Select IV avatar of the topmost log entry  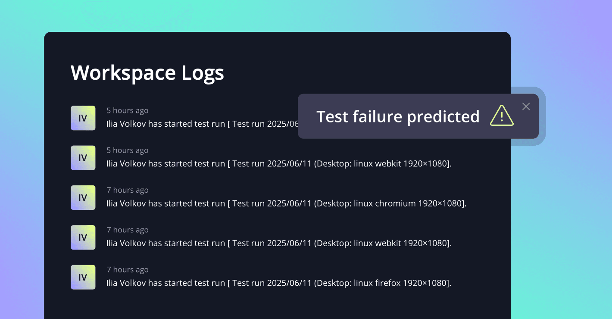click(x=83, y=118)
